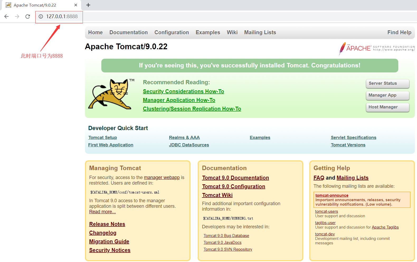The width and height of the screenshot is (417, 262).
Task: Open Tomcat 9.0 JavaDocs link
Action: point(222,243)
